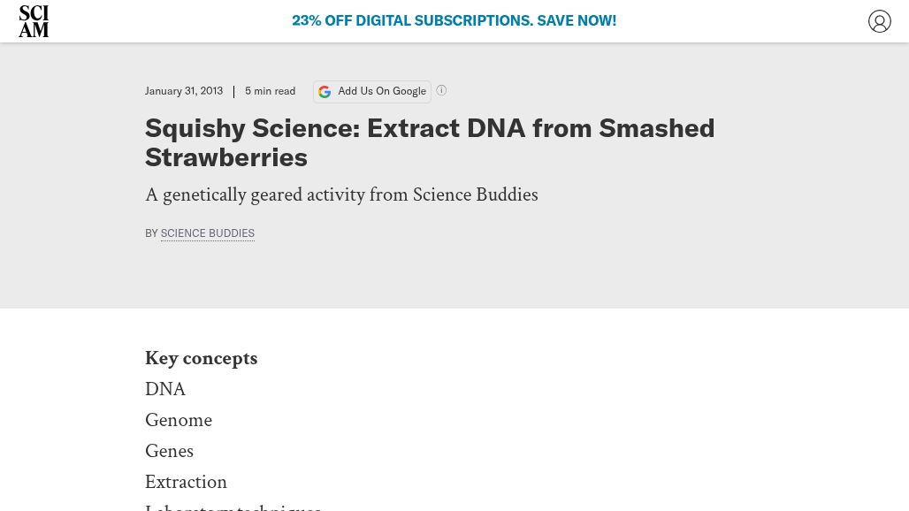Screen dimensions: 909x511
Task: Open the account profile icon
Action: click(x=880, y=20)
